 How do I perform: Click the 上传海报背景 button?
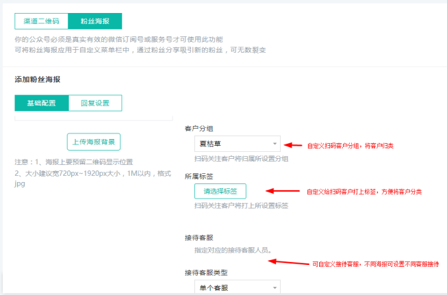(94, 142)
